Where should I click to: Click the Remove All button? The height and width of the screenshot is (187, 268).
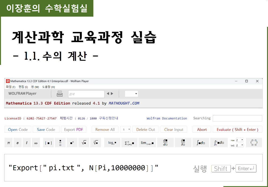click(105, 130)
